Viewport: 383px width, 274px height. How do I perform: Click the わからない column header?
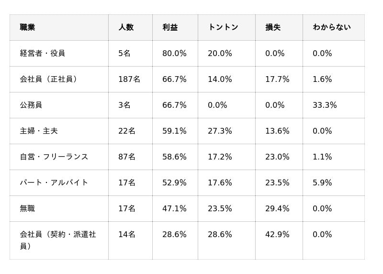tap(332, 27)
